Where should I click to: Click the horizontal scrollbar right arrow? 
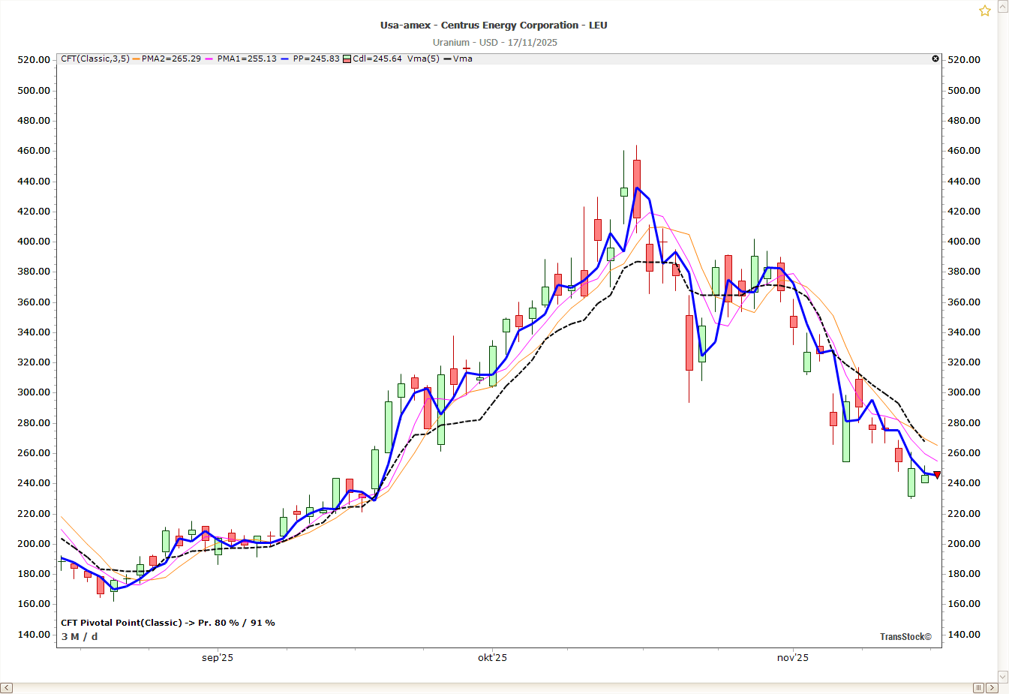pyautogui.click(x=992, y=688)
